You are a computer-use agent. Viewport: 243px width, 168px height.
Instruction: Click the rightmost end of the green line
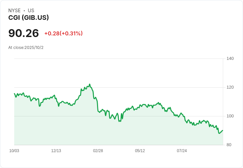tap(223, 130)
